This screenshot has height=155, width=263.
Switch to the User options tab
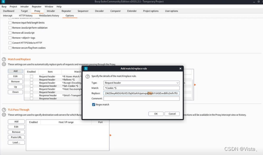point(171,11)
